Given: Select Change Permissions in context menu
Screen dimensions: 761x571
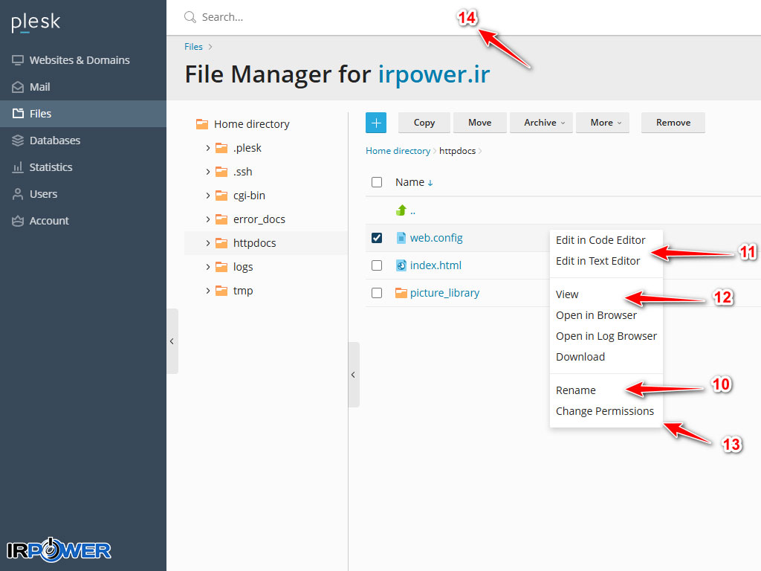Looking at the screenshot, I should click(x=605, y=411).
